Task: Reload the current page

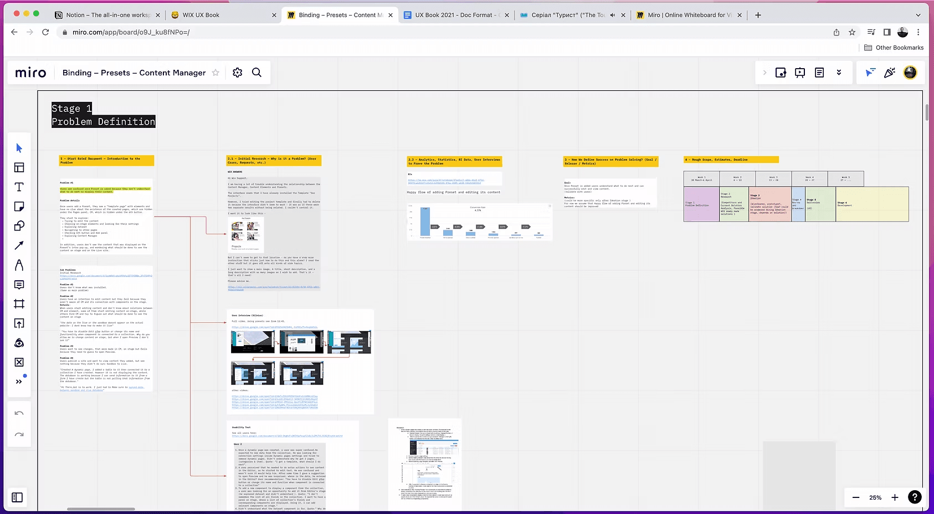Action: point(45,32)
